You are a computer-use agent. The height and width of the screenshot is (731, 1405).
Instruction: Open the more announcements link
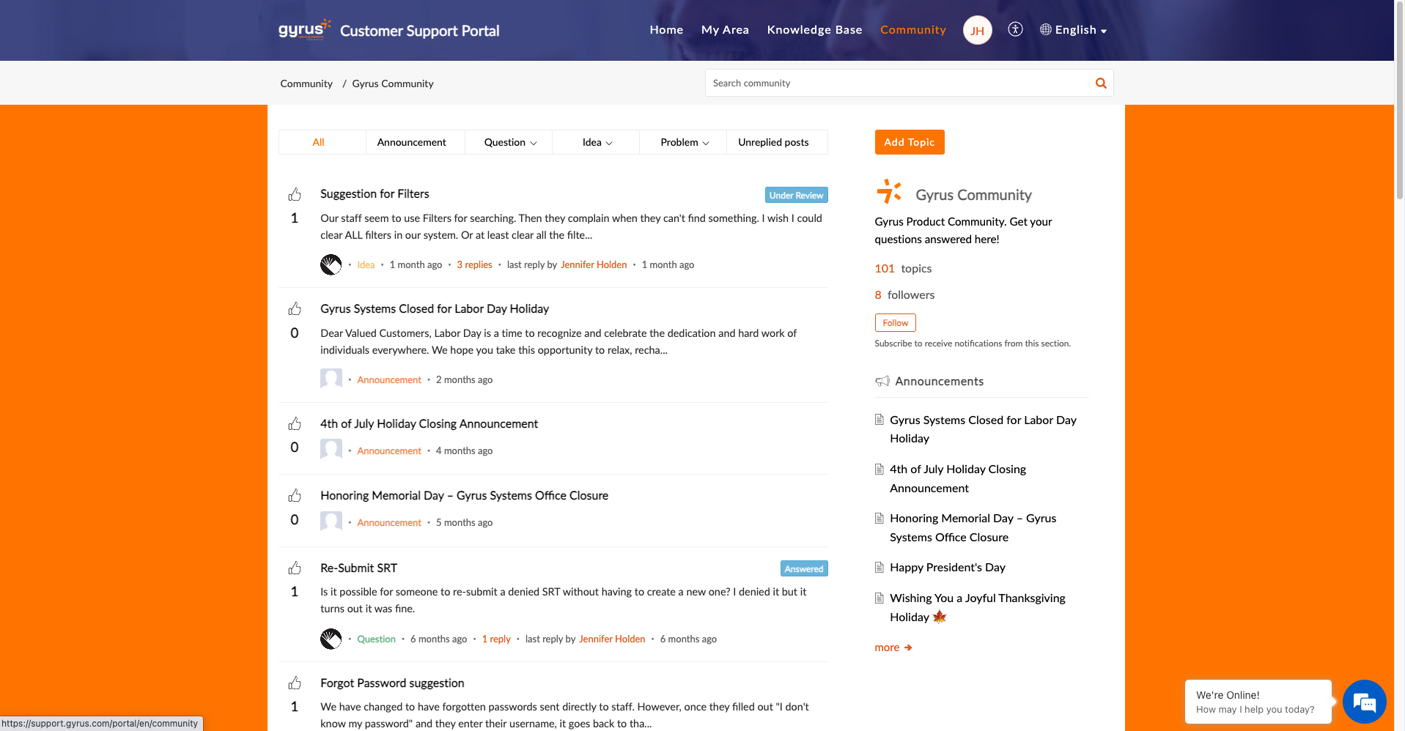pos(893,647)
